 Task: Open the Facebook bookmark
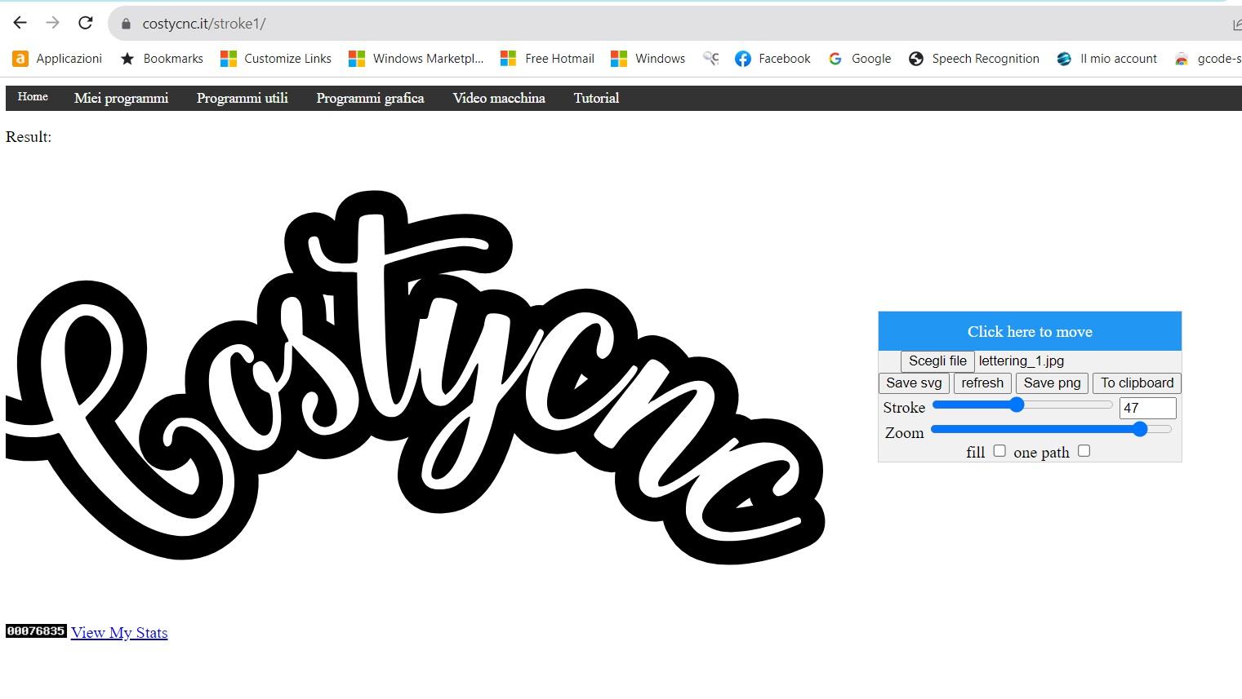pyautogui.click(x=772, y=59)
